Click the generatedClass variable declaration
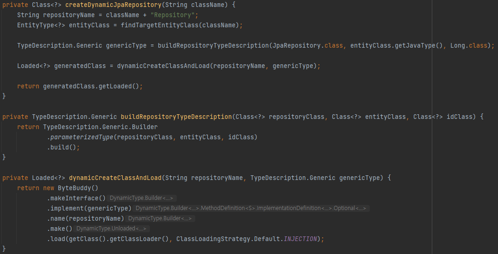The image size is (498, 254). pyautogui.click(x=80, y=66)
